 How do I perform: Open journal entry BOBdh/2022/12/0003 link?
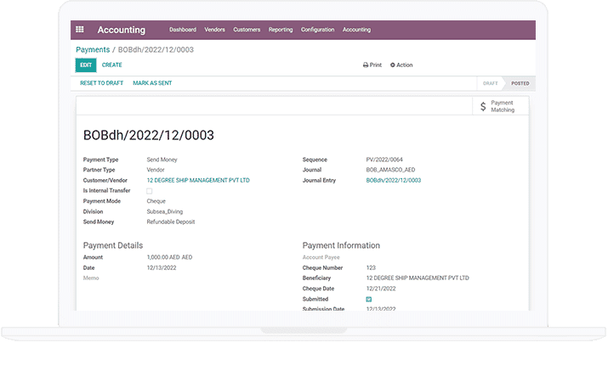click(394, 180)
